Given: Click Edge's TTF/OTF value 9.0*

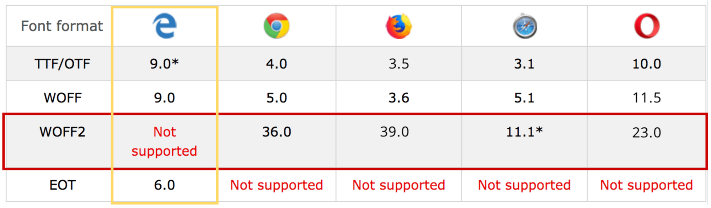Looking at the screenshot, I should point(164,64).
